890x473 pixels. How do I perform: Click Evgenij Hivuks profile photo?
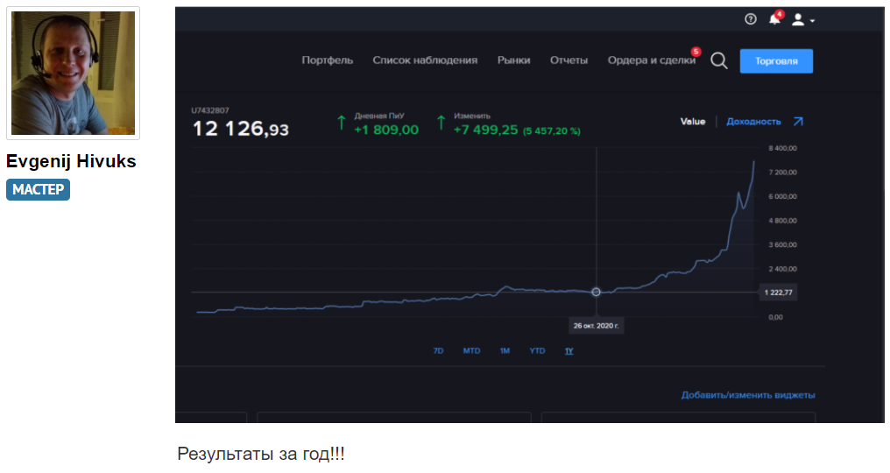coord(74,74)
